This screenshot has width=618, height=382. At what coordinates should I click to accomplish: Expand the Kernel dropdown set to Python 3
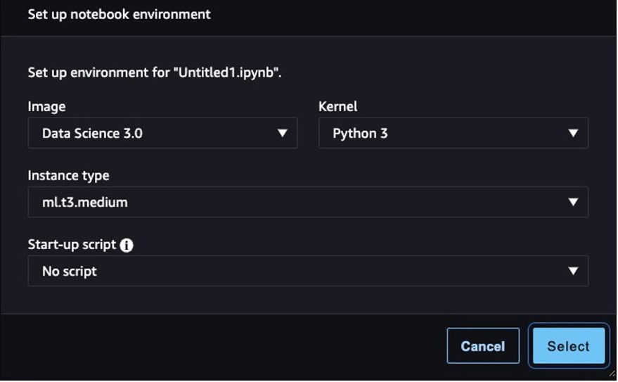[453, 133]
